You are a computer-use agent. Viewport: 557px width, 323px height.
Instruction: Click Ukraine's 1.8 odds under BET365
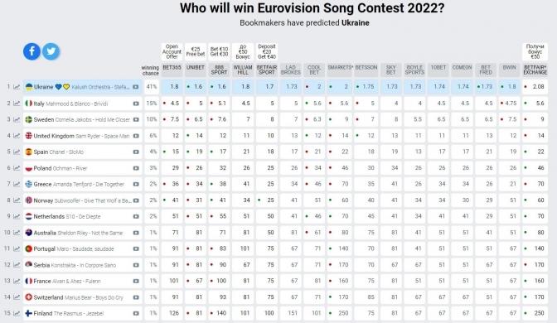(x=172, y=87)
